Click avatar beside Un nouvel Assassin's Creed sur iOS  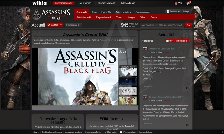click(145, 97)
